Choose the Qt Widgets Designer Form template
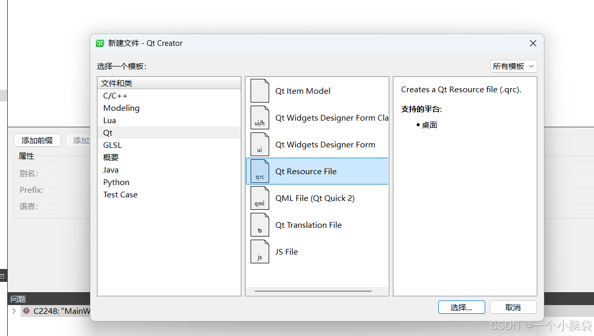The image size is (594, 336). [x=318, y=144]
